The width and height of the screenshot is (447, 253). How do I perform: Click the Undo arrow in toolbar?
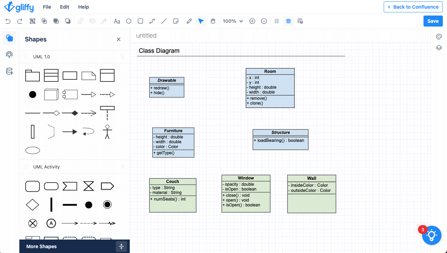point(8,21)
